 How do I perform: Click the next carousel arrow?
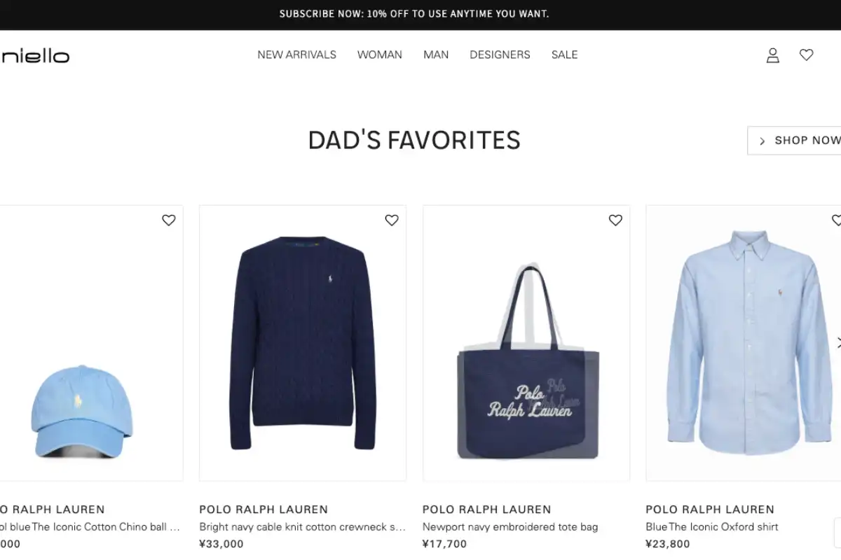837,342
